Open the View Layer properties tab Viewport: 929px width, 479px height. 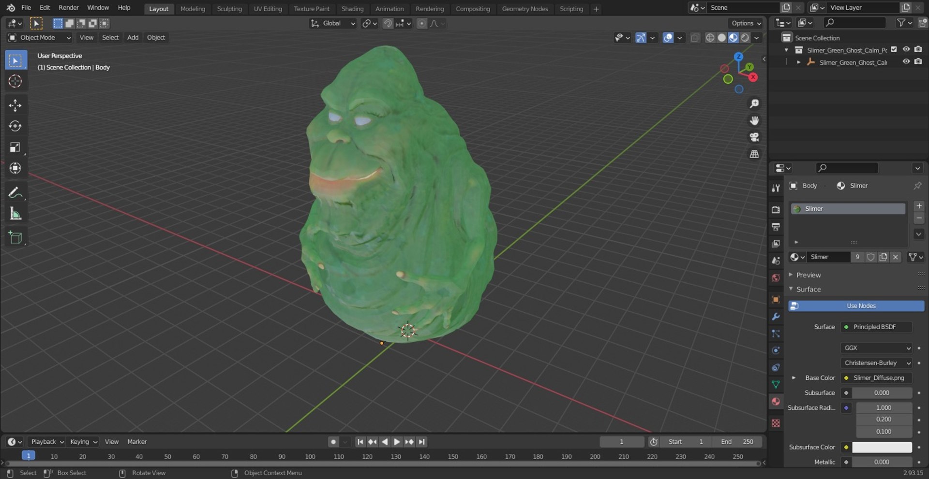pos(776,244)
